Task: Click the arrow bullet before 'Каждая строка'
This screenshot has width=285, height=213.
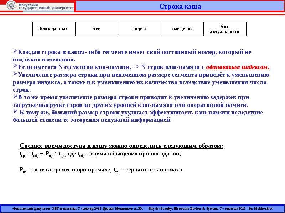Action: pyautogui.click(x=15, y=51)
